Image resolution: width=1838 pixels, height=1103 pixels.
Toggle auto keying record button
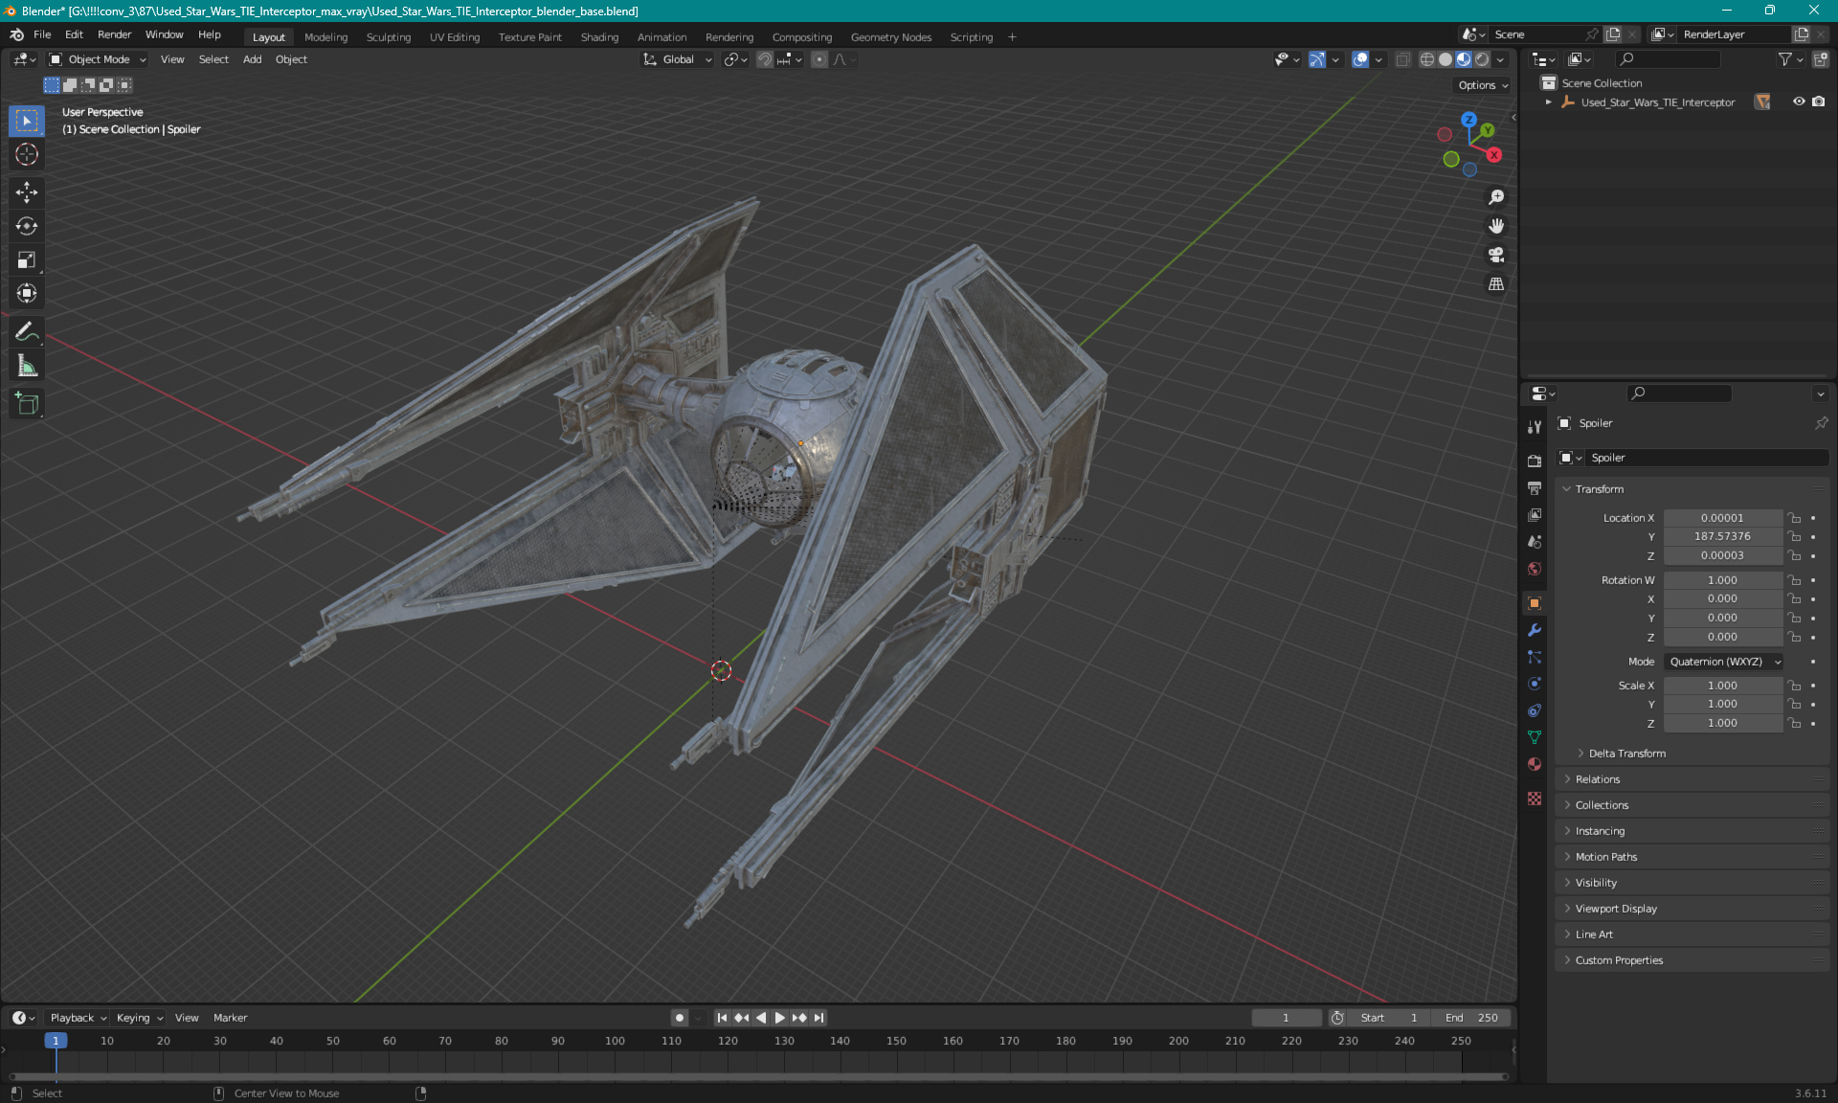pos(680,1018)
